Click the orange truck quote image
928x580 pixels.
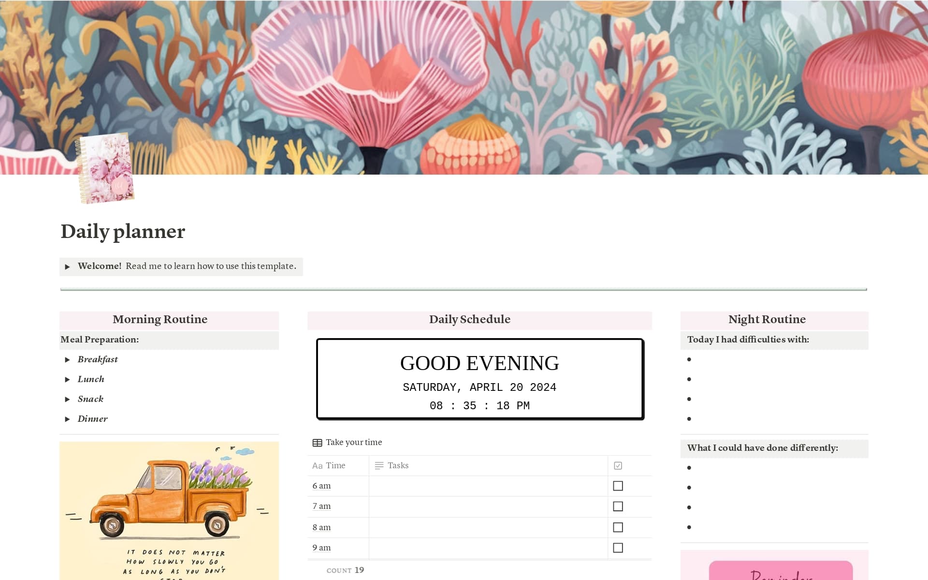pyautogui.click(x=169, y=511)
